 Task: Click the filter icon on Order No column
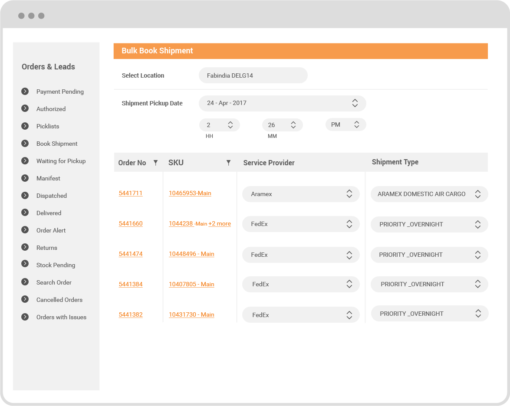point(155,163)
